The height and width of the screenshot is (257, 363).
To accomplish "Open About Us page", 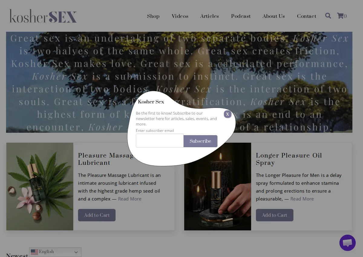I will [x=273, y=16].
